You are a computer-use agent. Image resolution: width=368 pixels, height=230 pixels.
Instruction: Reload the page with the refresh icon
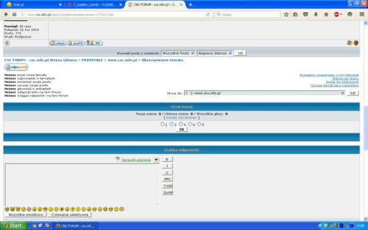[x=208, y=15]
